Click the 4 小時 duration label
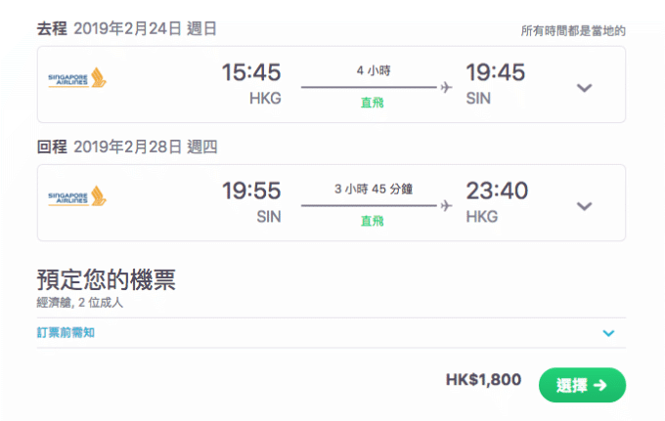The image size is (665, 421). [374, 70]
